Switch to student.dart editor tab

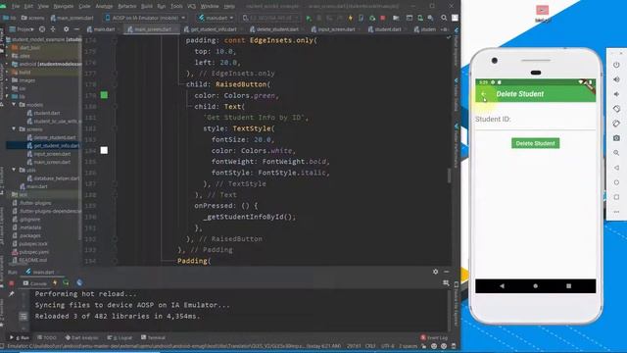click(387, 29)
